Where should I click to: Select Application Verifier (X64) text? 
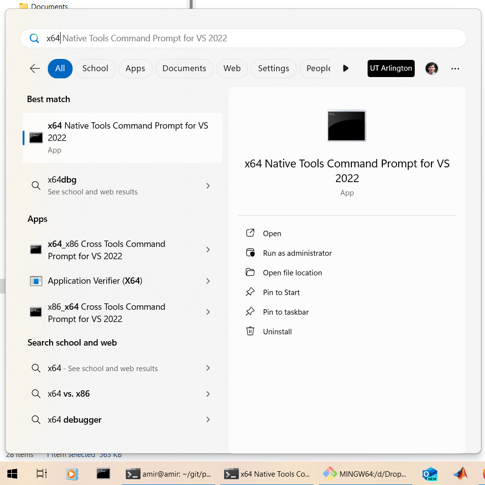[x=95, y=281]
